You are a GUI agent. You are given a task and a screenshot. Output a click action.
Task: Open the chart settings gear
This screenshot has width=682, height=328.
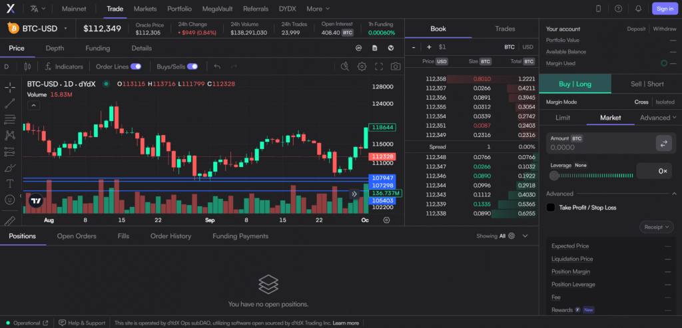(x=362, y=67)
